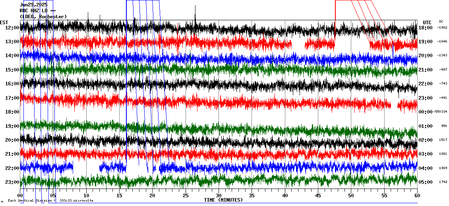This screenshot has width=449, height=206.
Task: Click the 20:00 UTC row label
Action: [426, 56]
